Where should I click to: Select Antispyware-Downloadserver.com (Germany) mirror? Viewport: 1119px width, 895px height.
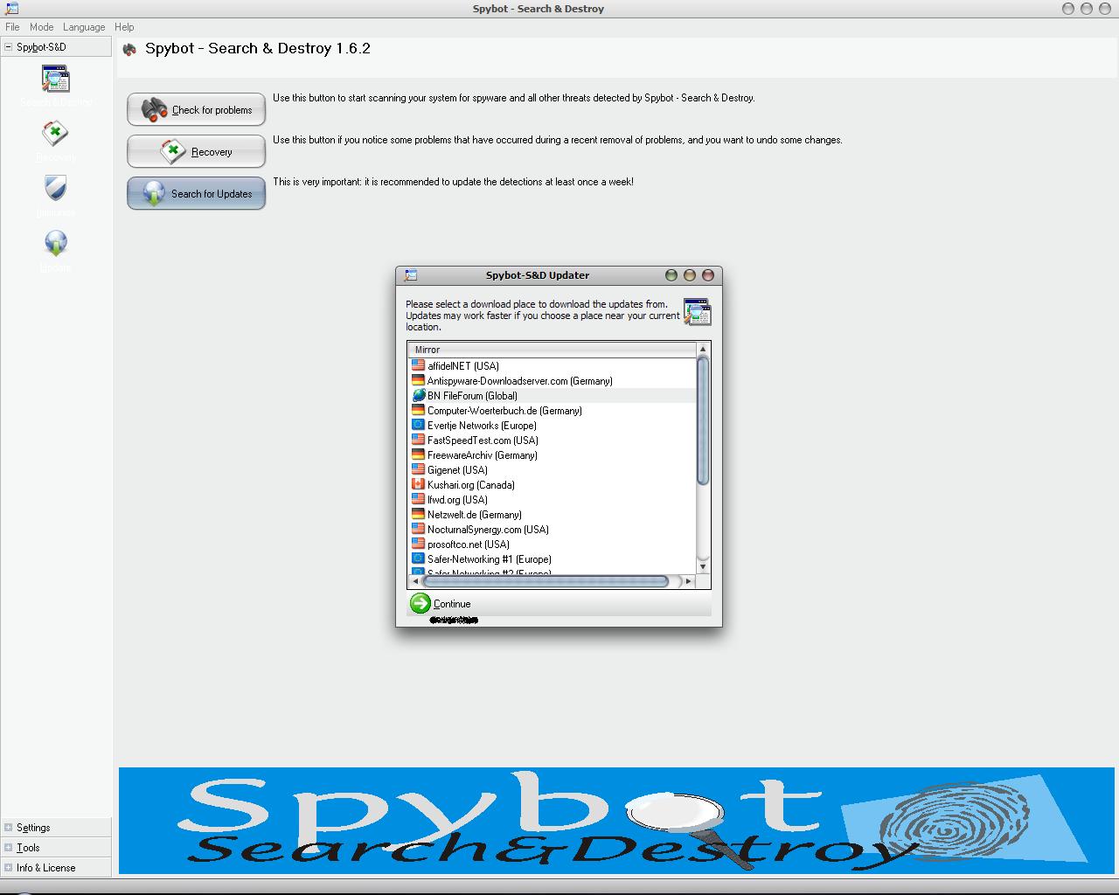click(553, 381)
